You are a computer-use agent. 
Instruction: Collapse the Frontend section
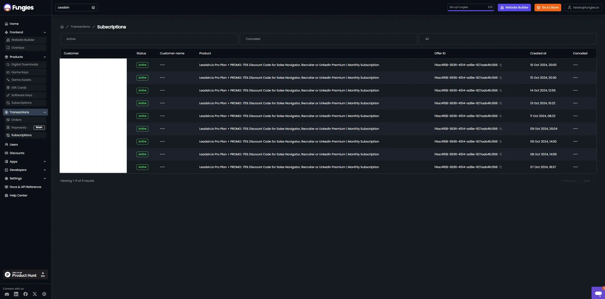45,32
